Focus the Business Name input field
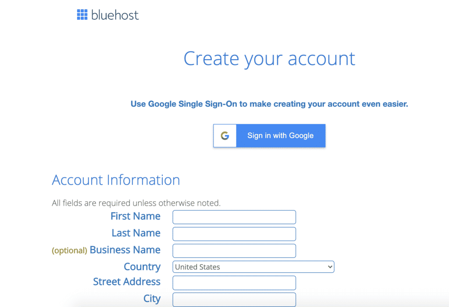 tap(234, 251)
